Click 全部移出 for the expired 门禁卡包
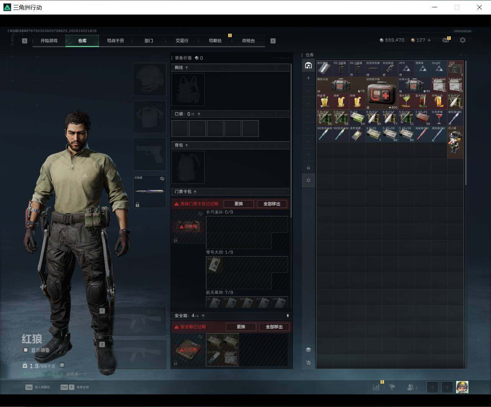Image resolution: width=491 pixels, height=407 pixels. pyautogui.click(x=272, y=204)
